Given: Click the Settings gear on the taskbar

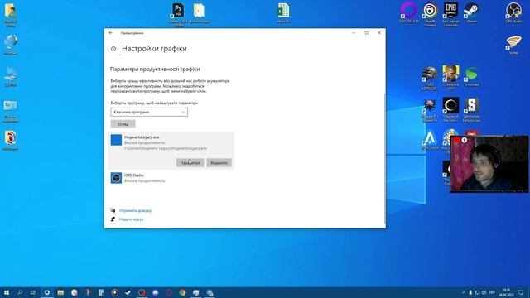Looking at the screenshot, I should (x=47, y=292).
